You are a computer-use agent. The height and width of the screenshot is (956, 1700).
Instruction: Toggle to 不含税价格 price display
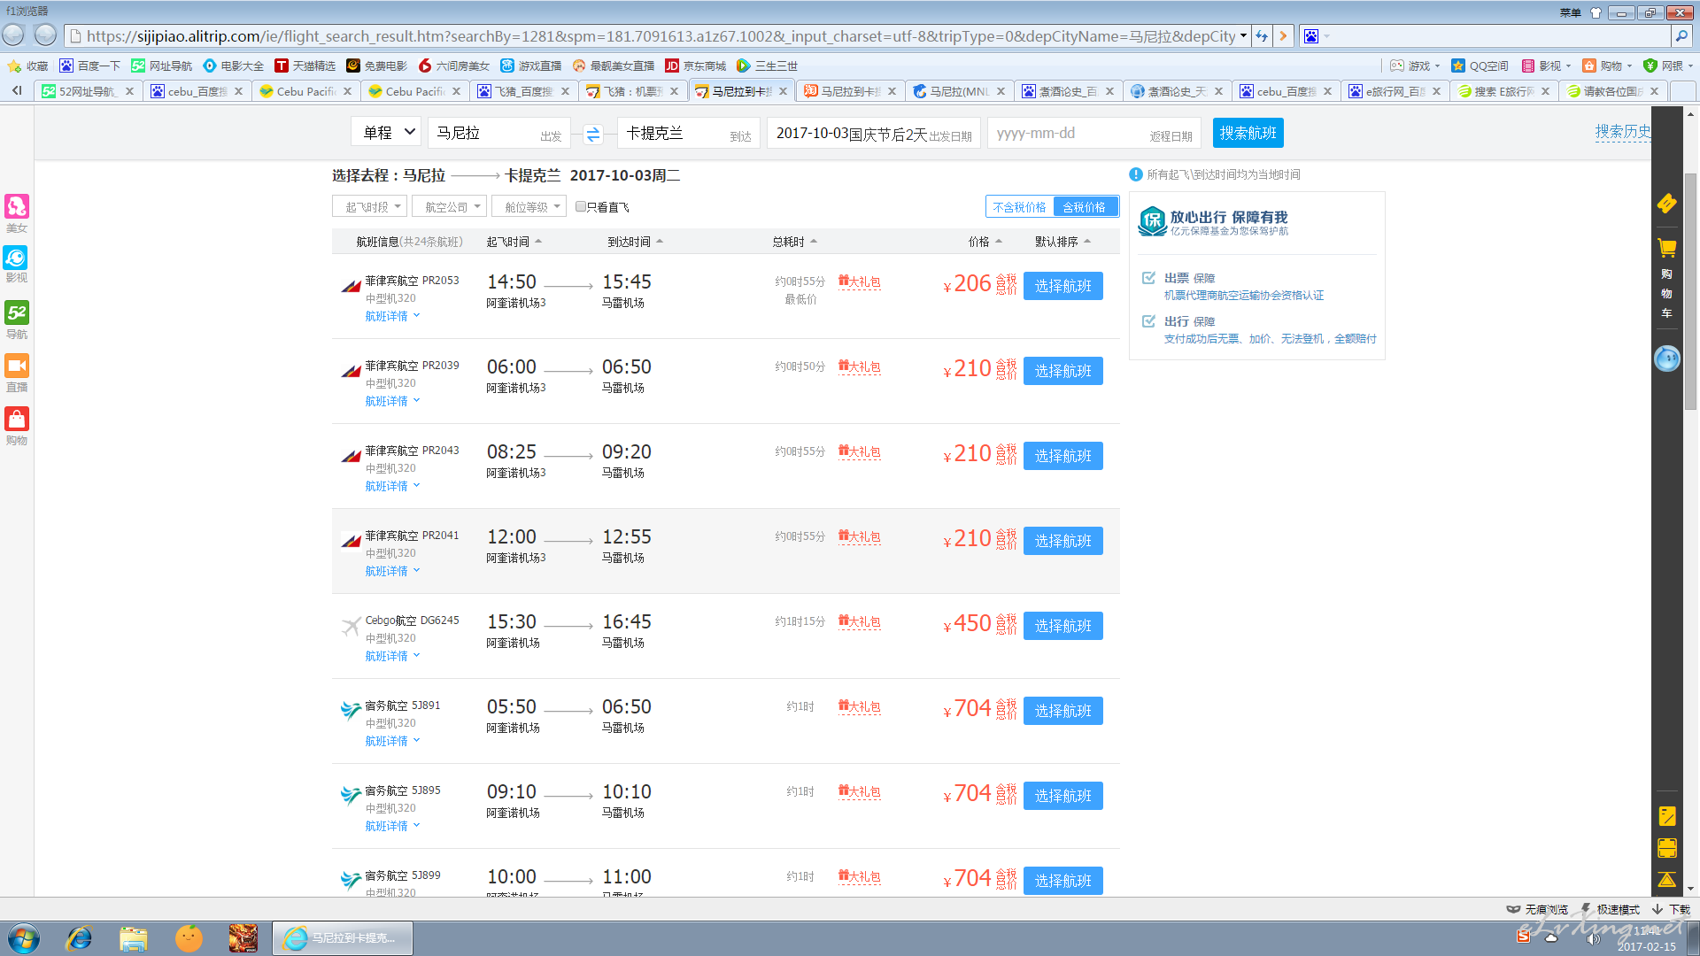point(1019,206)
